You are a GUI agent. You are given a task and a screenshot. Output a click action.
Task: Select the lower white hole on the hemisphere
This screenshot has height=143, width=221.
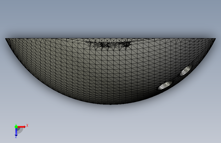pos(165,85)
